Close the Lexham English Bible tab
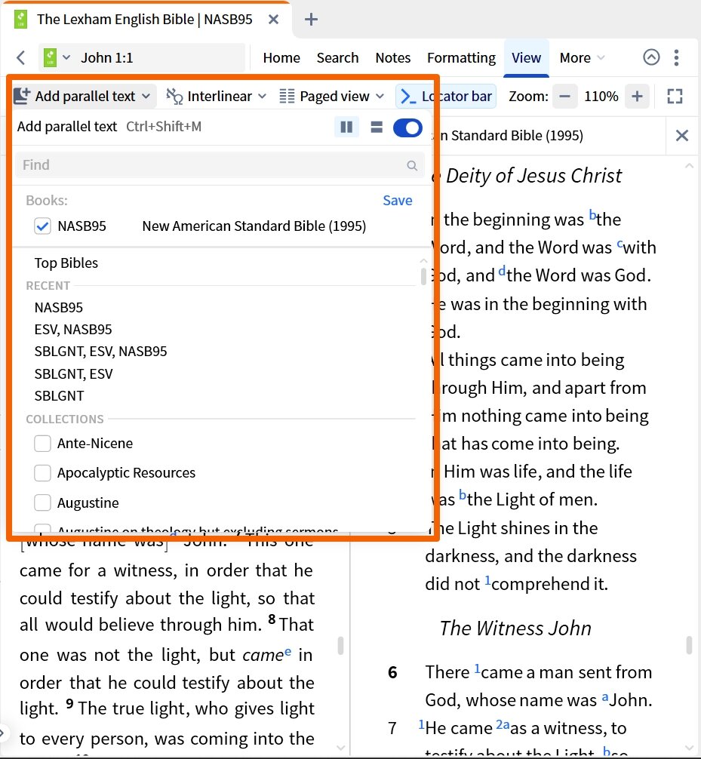The width and height of the screenshot is (701, 759). tap(273, 20)
